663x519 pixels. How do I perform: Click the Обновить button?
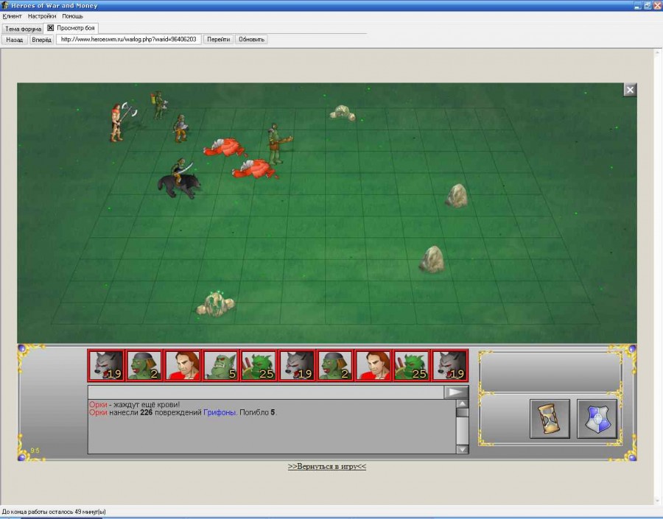point(251,39)
